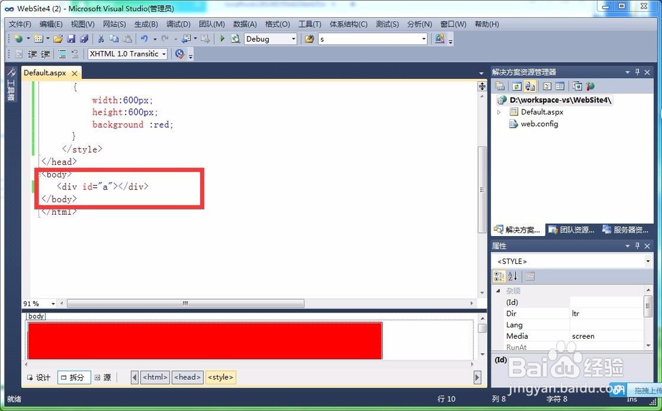Open the 帮助(H) menu
662x411 pixels.
[487, 24]
